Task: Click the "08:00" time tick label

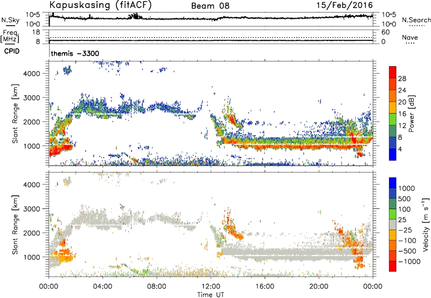Action: (x=157, y=287)
